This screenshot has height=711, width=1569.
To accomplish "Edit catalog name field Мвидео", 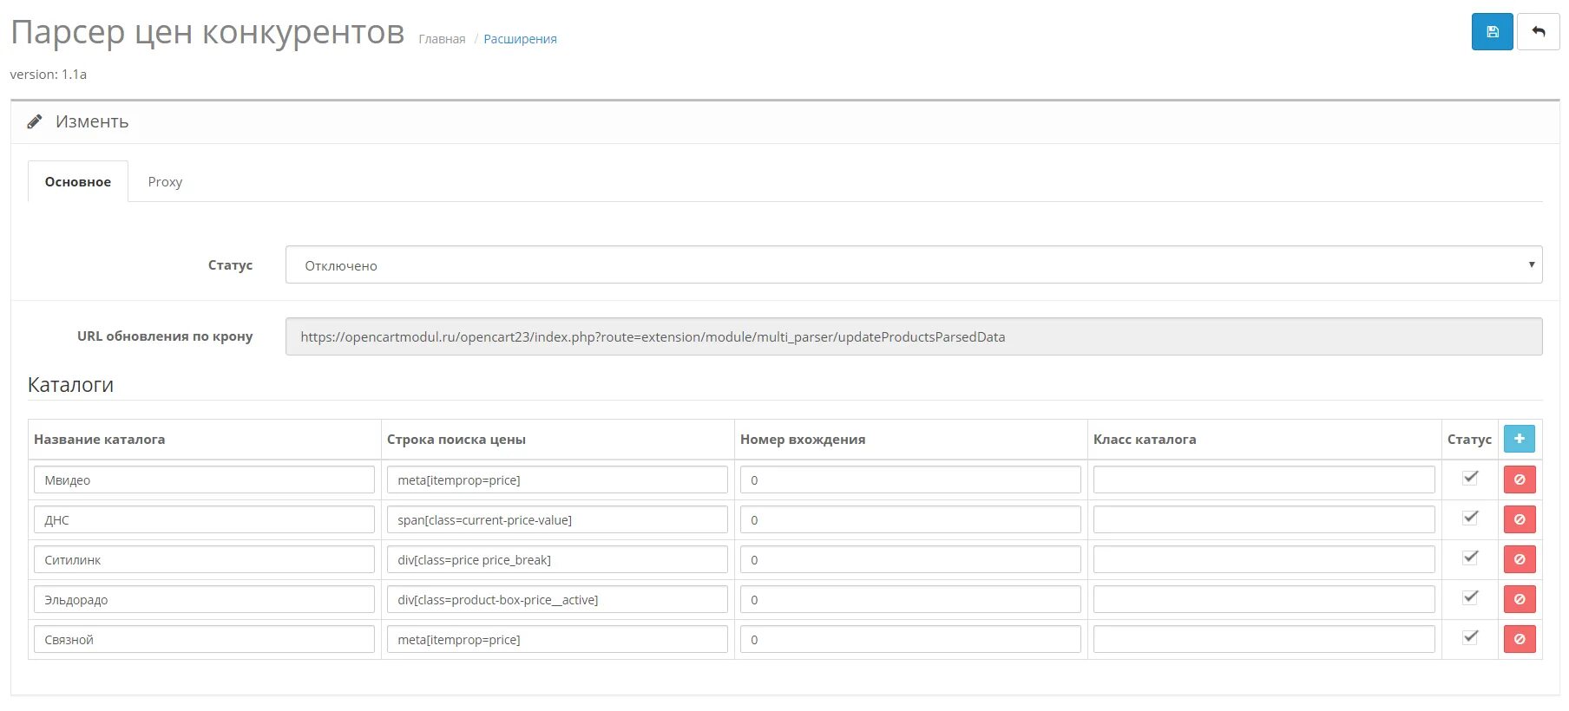I will [x=204, y=479].
